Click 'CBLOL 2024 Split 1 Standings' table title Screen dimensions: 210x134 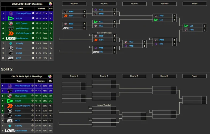point(27,4)
